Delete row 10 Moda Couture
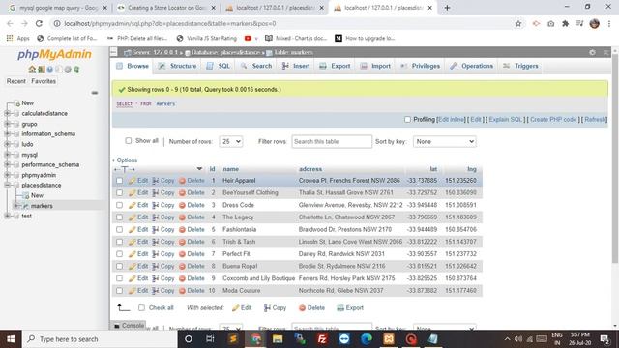This screenshot has height=348, width=619. pos(192,290)
